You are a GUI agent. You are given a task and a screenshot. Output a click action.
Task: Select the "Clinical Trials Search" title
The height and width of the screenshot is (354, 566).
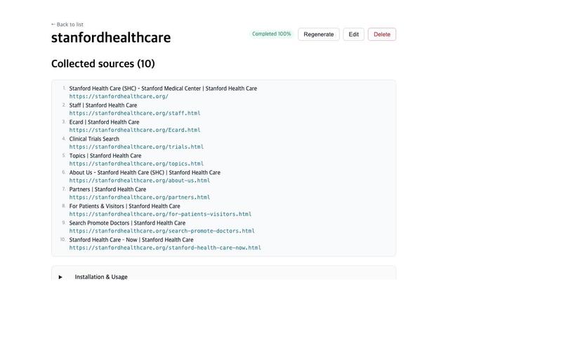[94, 138]
